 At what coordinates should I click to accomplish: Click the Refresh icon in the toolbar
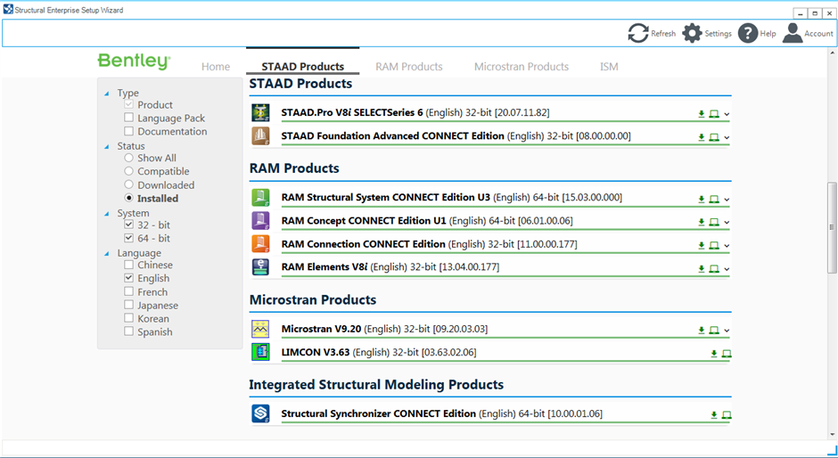[x=638, y=33]
